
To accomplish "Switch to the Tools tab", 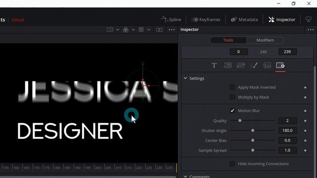I will (228, 40).
